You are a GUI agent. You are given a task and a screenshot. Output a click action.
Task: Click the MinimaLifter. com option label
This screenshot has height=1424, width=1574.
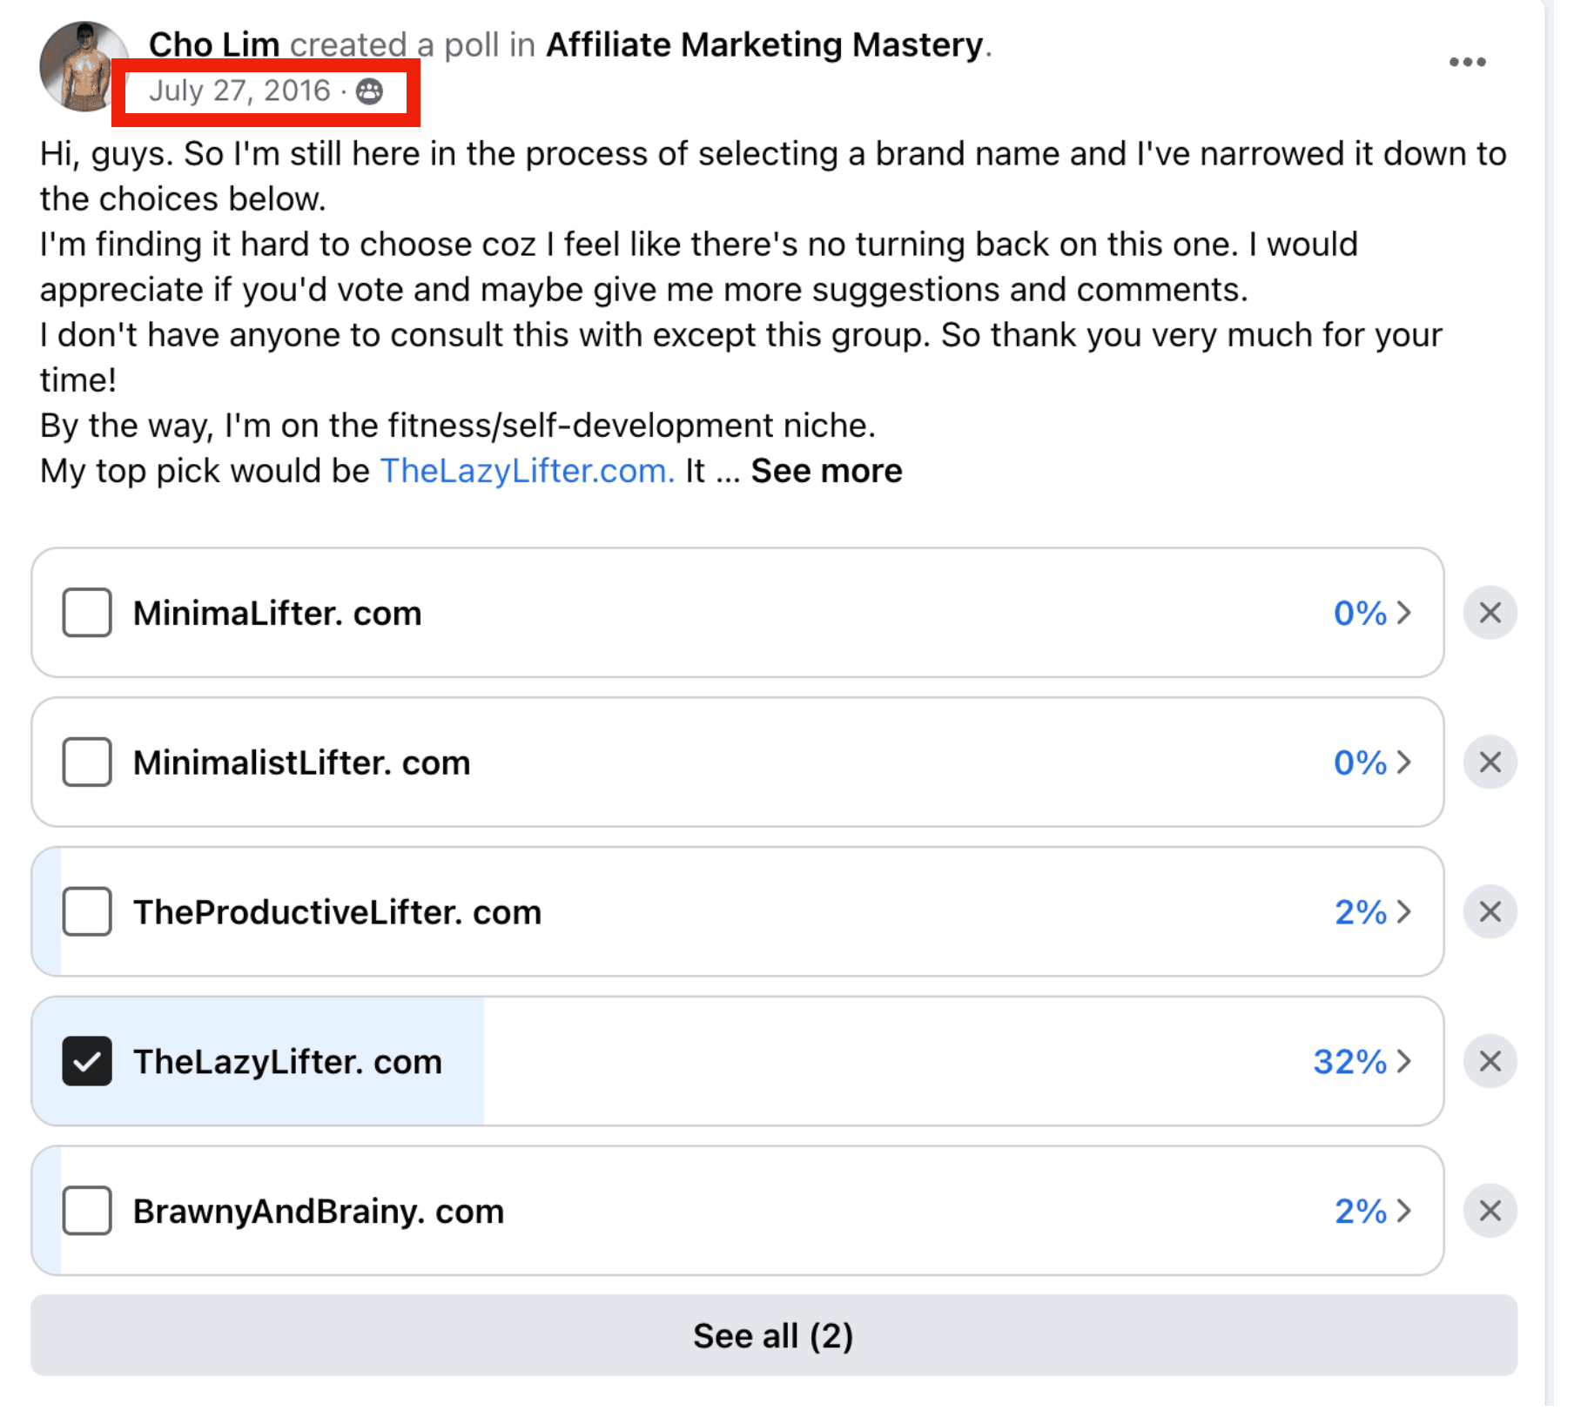pyautogui.click(x=277, y=613)
